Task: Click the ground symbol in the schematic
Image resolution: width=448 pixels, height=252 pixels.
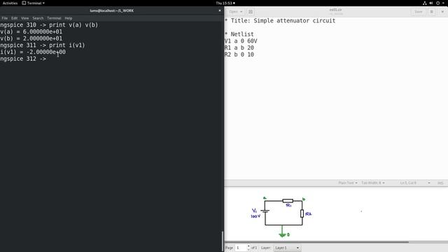Action: (282, 235)
